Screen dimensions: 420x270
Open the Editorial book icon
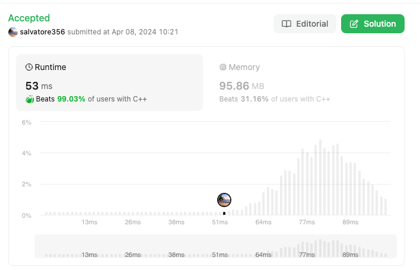pyautogui.click(x=287, y=24)
